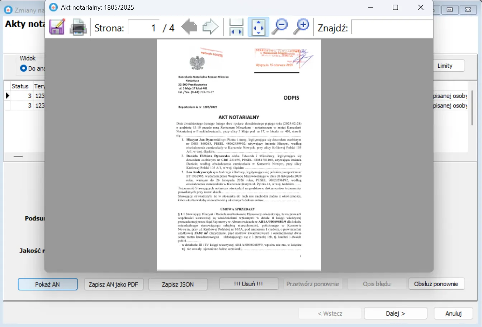Advance to the next page arrow
Viewport: 482px width, 327px height.
[211, 27]
